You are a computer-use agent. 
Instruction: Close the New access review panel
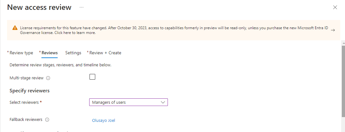tap(335, 7)
